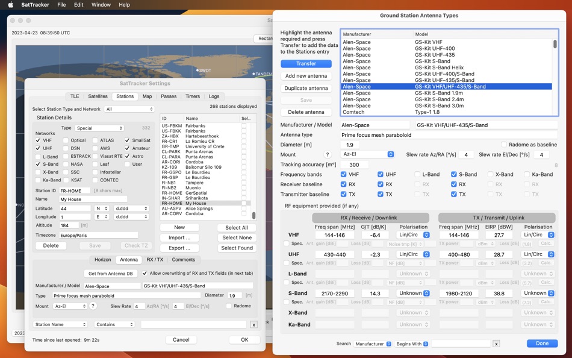572x358 pixels.
Task: Open the Station Name filter dropdown
Action: pyautogui.click(x=60, y=324)
